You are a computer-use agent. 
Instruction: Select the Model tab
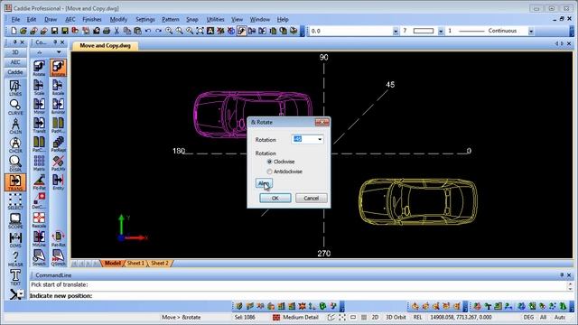(112, 263)
